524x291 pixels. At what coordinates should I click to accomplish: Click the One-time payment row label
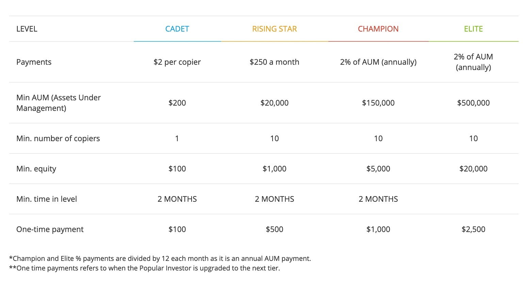[50, 229]
